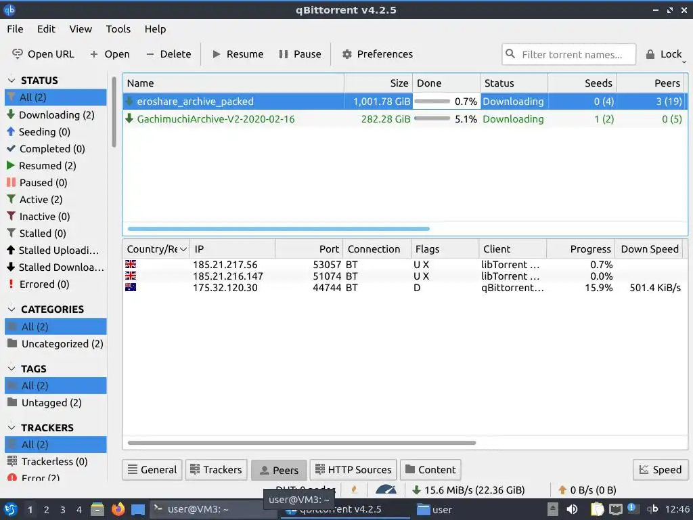The width and height of the screenshot is (693, 520).
Task: Switch to the Trackers tab
Action: [x=217, y=470]
